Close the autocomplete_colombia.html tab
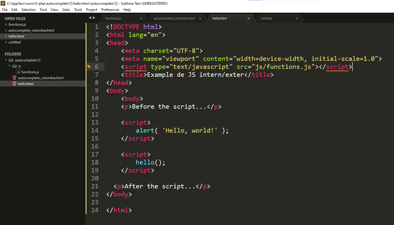This screenshot has width=394, height=225. (200, 18)
